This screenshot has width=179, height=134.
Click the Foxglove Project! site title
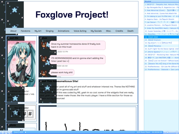72,15
